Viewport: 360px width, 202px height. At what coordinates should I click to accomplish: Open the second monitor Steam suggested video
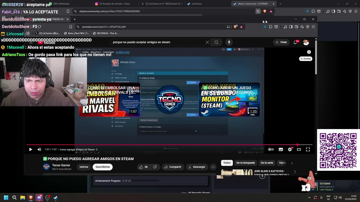(229, 99)
